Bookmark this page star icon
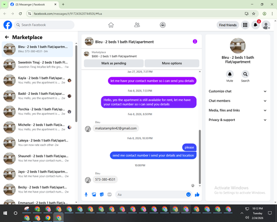 pyautogui.click(x=254, y=14)
